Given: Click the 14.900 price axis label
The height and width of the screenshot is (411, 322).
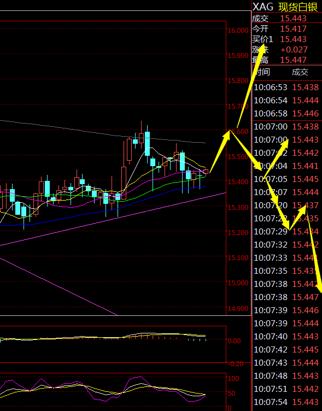Looking at the screenshot, I should pos(238,308).
